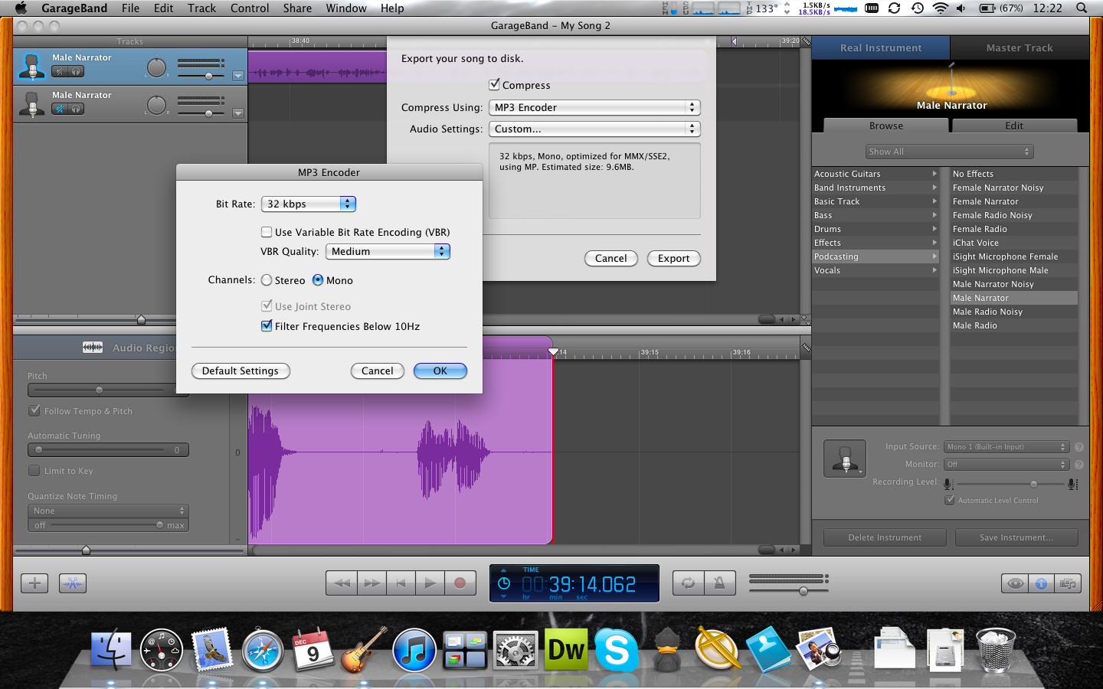Open Dreamweaver from the Dock
Screen dimensions: 1103x689
566,651
